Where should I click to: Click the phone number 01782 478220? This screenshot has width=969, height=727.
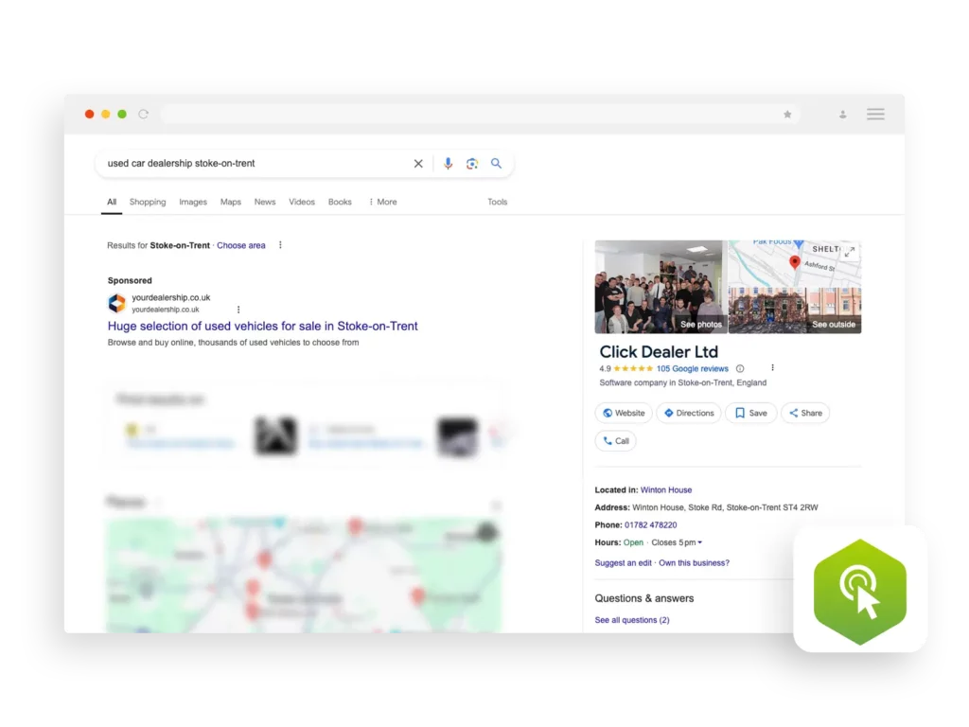pyautogui.click(x=650, y=524)
